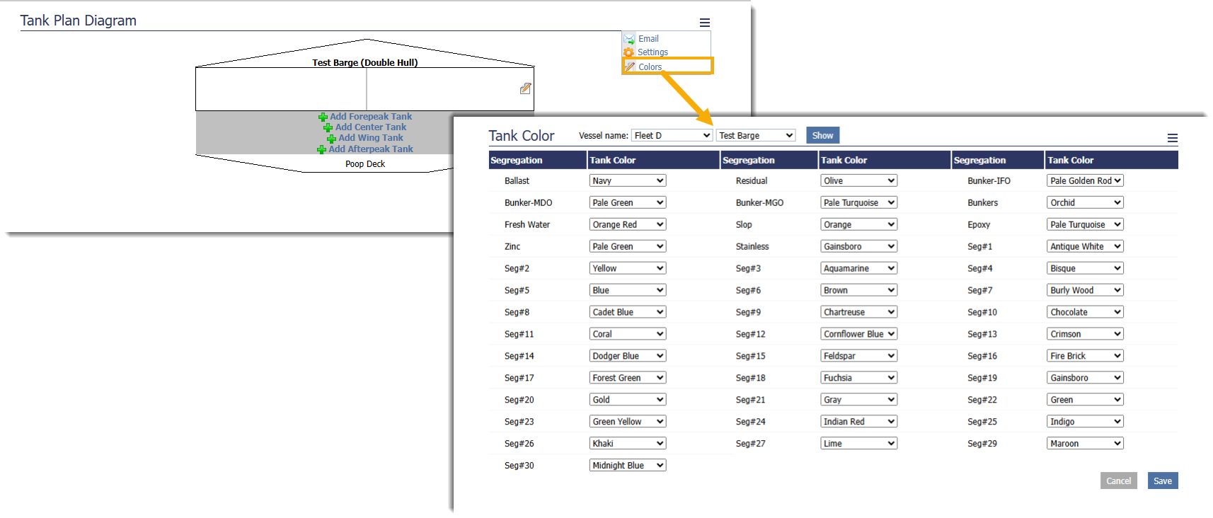
Task: Open the Test Barge dropdown
Action: pos(755,136)
